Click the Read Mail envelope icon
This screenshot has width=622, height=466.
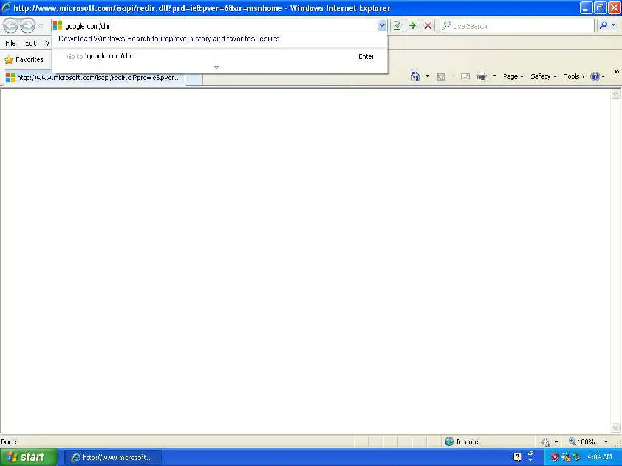tap(465, 76)
